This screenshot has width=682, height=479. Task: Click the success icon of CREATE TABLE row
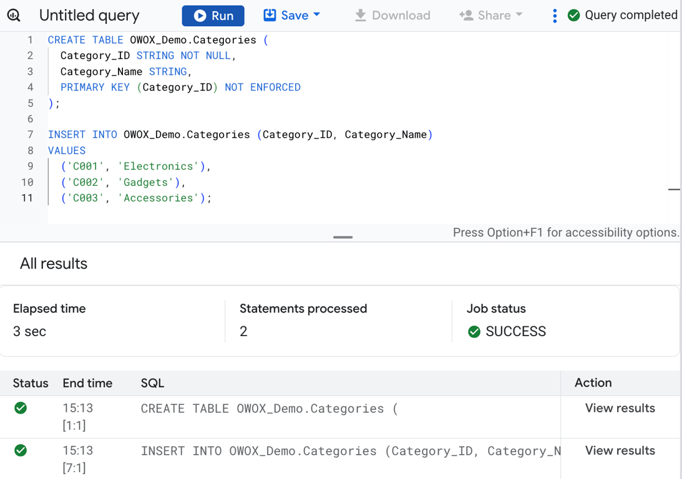(x=21, y=408)
